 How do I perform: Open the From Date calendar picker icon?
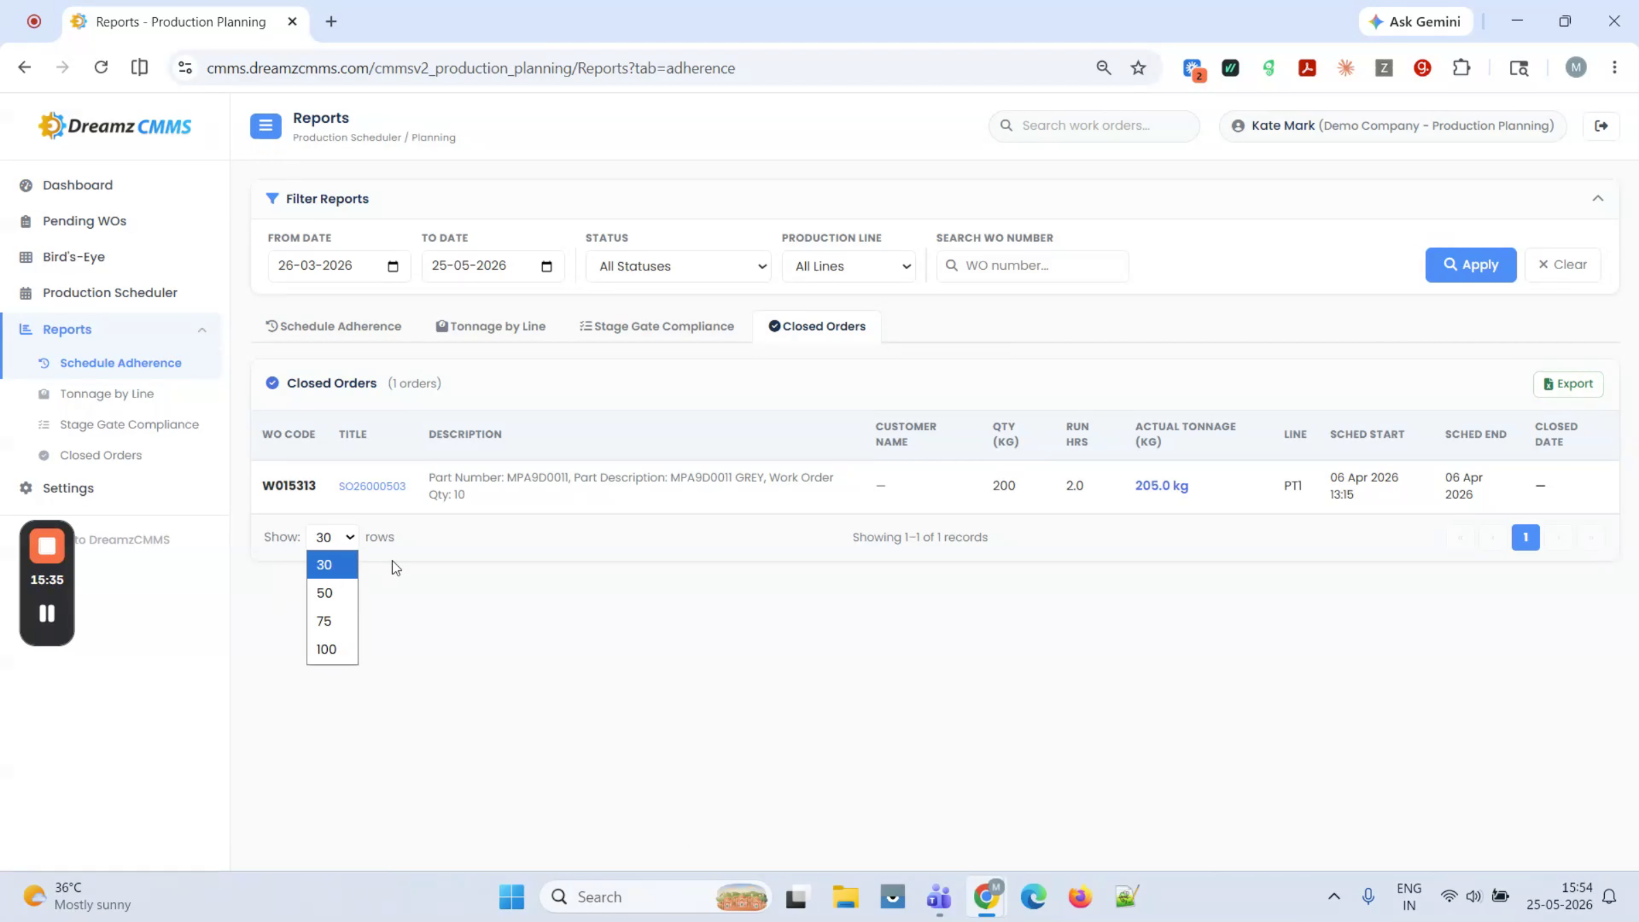[393, 266]
